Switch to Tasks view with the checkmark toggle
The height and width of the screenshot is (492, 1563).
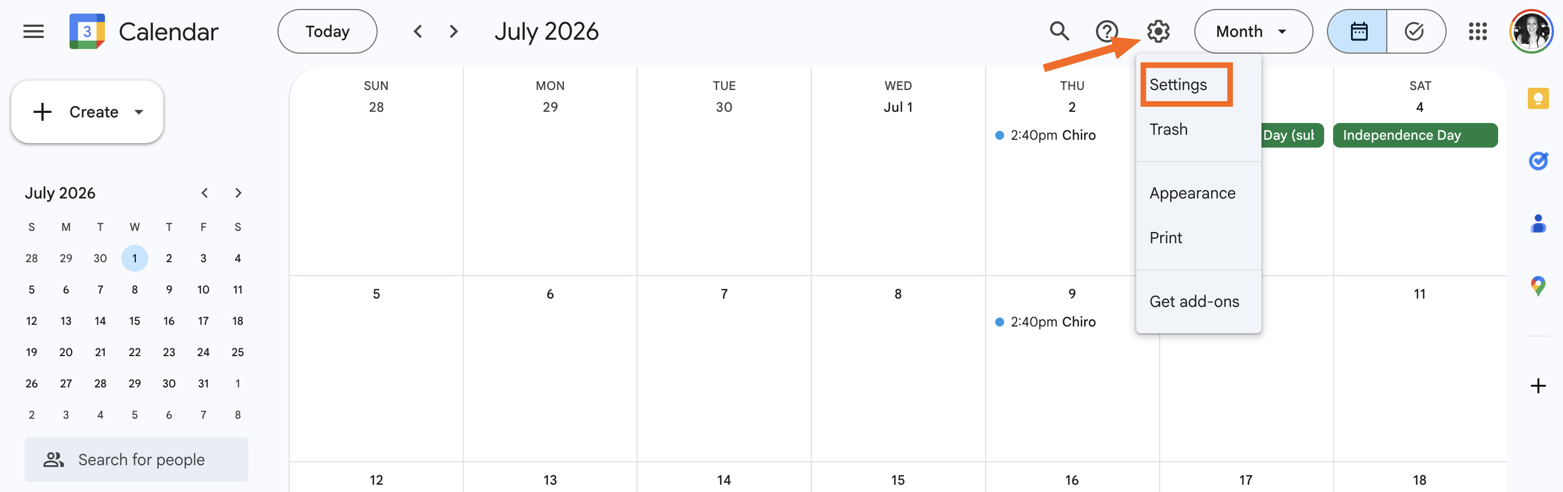[1415, 31]
